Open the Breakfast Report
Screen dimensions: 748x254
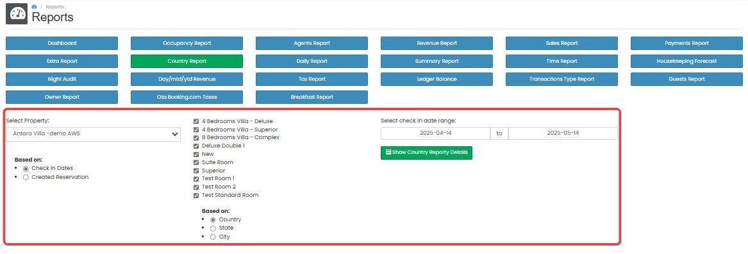point(312,97)
